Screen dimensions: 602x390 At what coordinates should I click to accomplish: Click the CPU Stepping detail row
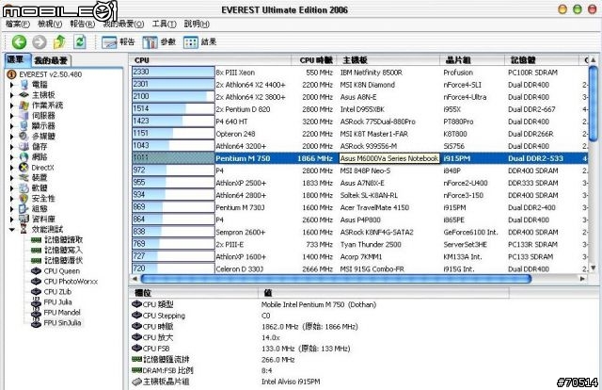(x=319, y=316)
